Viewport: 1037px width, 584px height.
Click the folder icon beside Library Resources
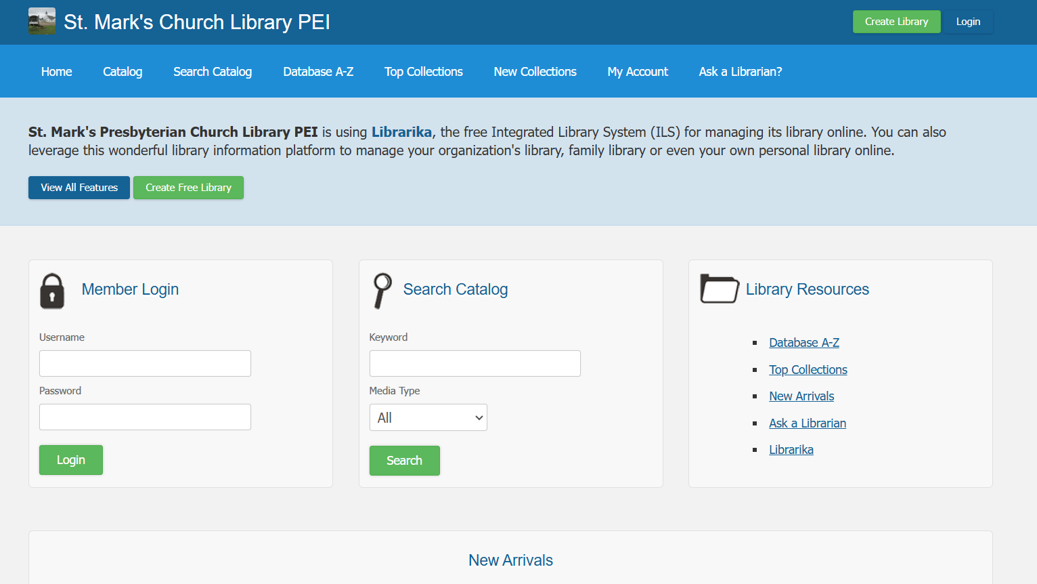tap(719, 289)
